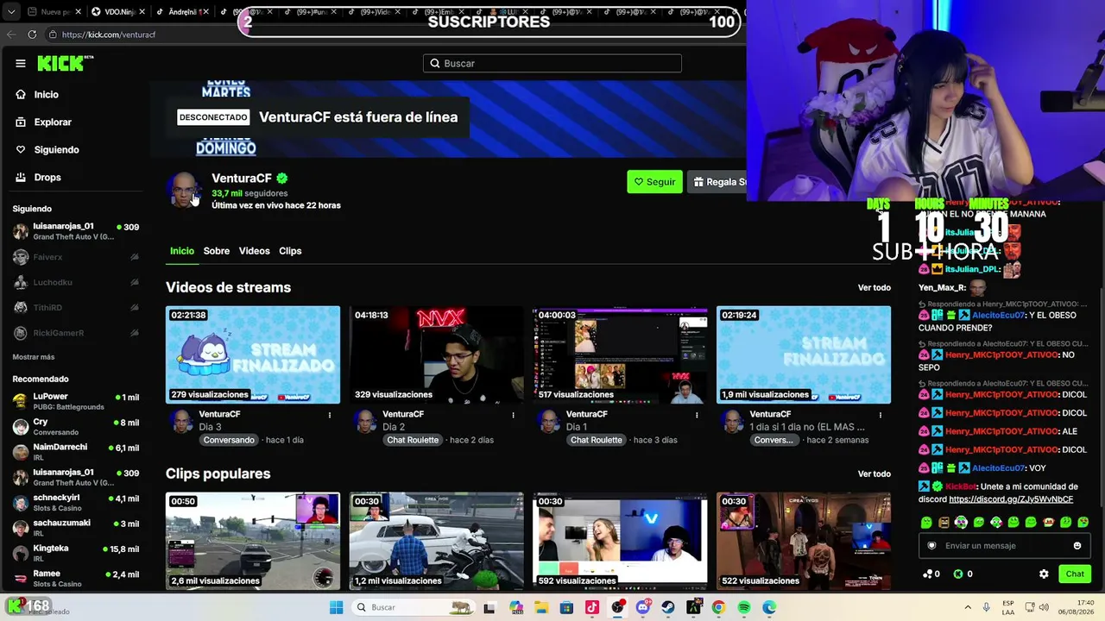Open Cry recommended channel
The image size is (1105, 621).
pos(76,427)
